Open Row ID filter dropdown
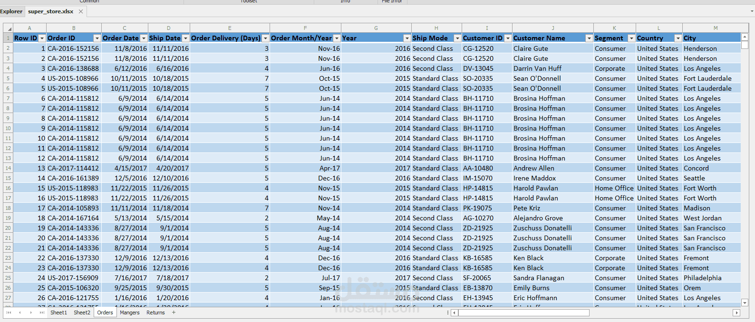 [x=42, y=38]
